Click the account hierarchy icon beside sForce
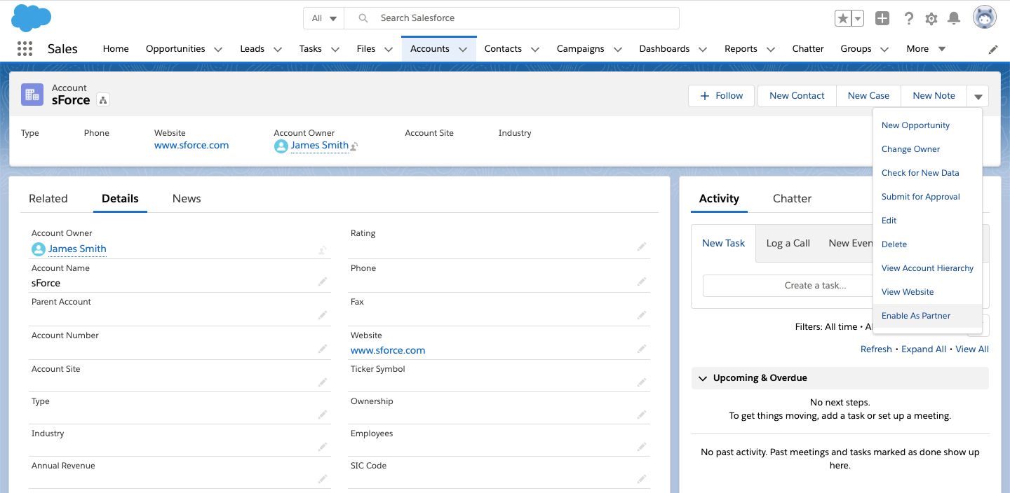1010x493 pixels. click(103, 100)
